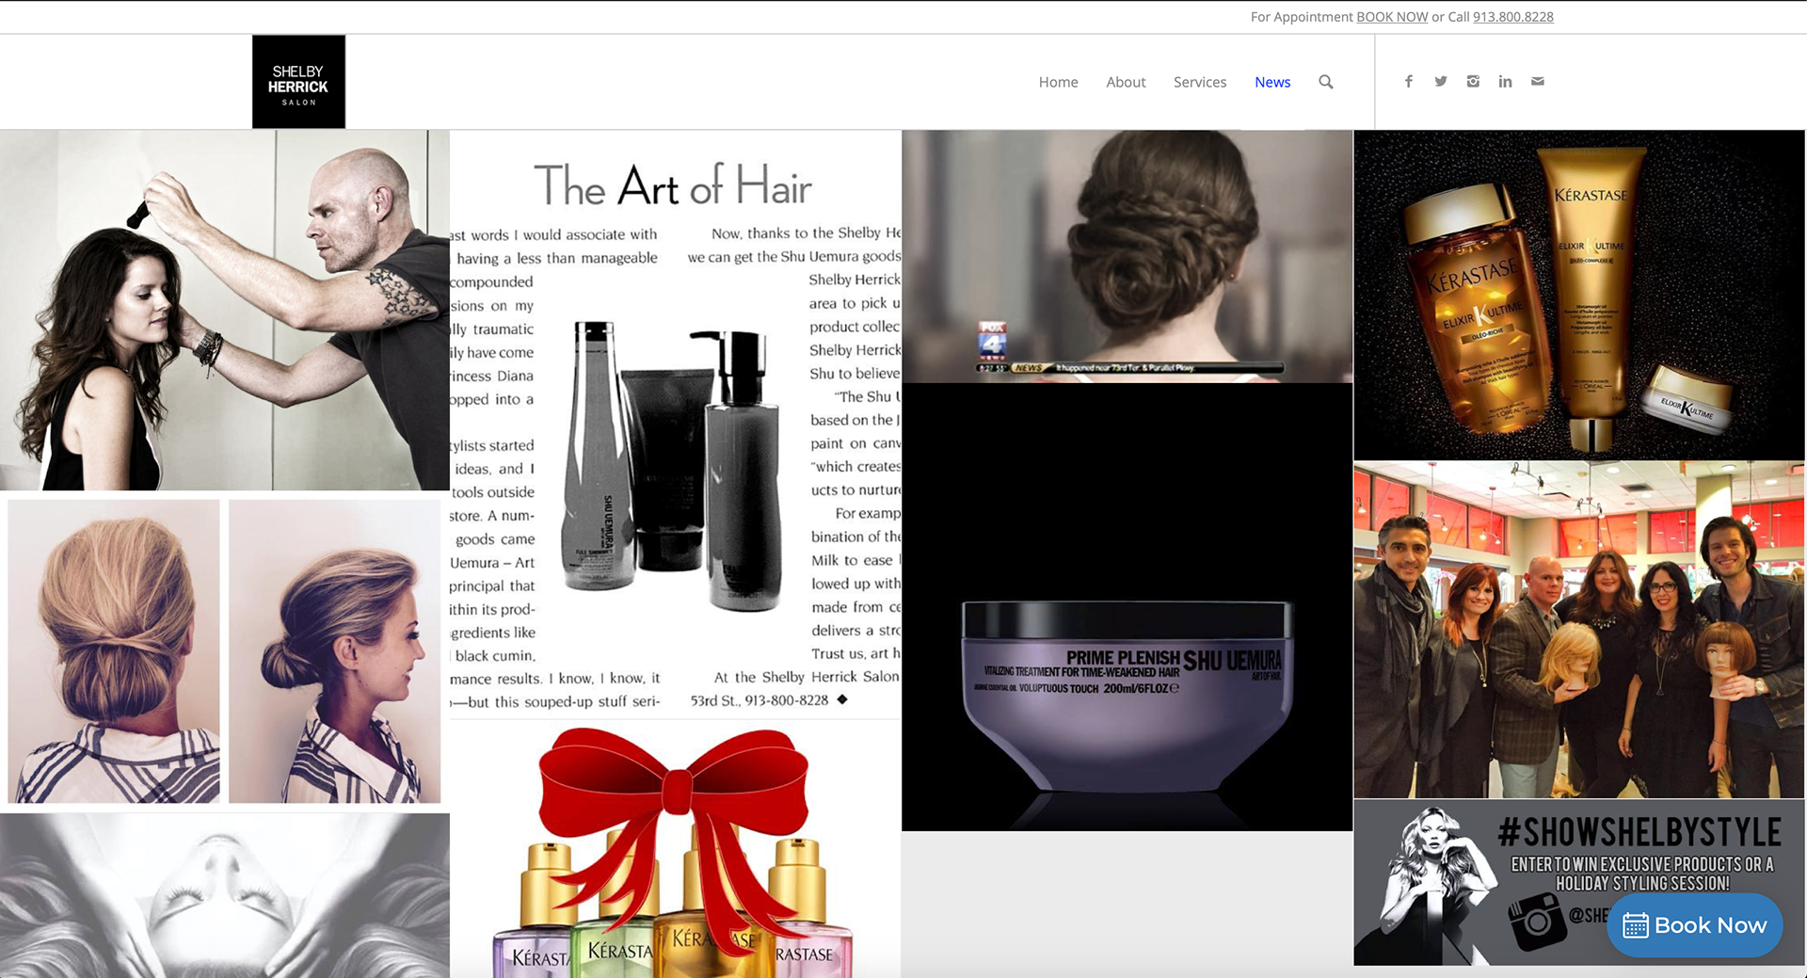Go to the Home menu item
The image size is (1807, 978).
(1058, 83)
